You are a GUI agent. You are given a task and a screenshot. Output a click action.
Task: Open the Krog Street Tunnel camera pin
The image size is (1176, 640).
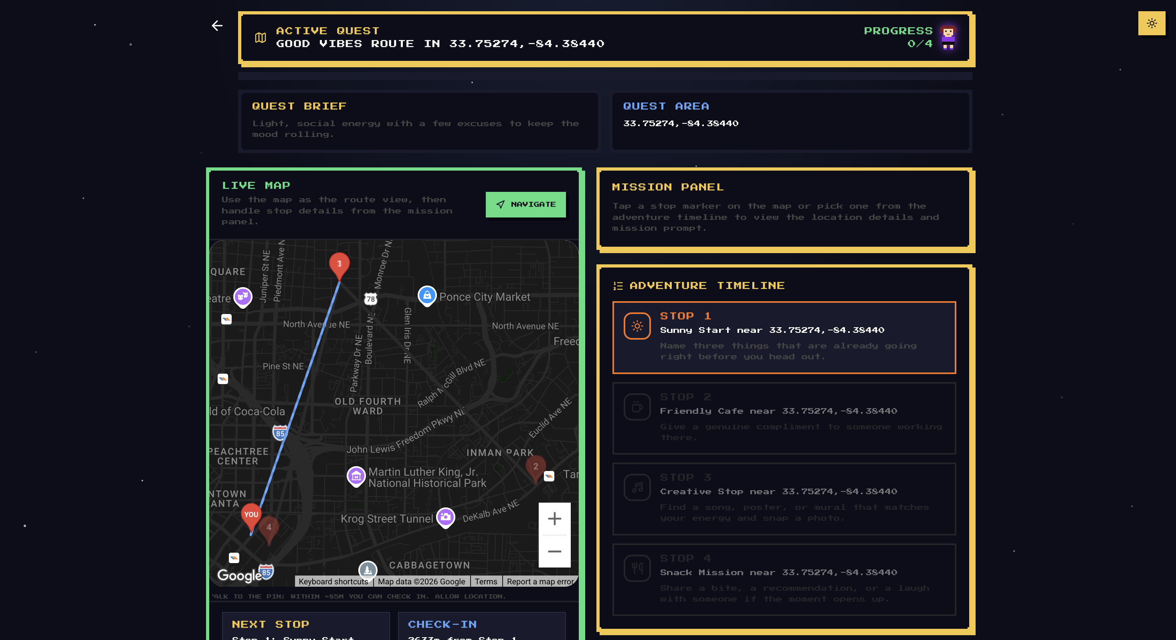pos(446,518)
